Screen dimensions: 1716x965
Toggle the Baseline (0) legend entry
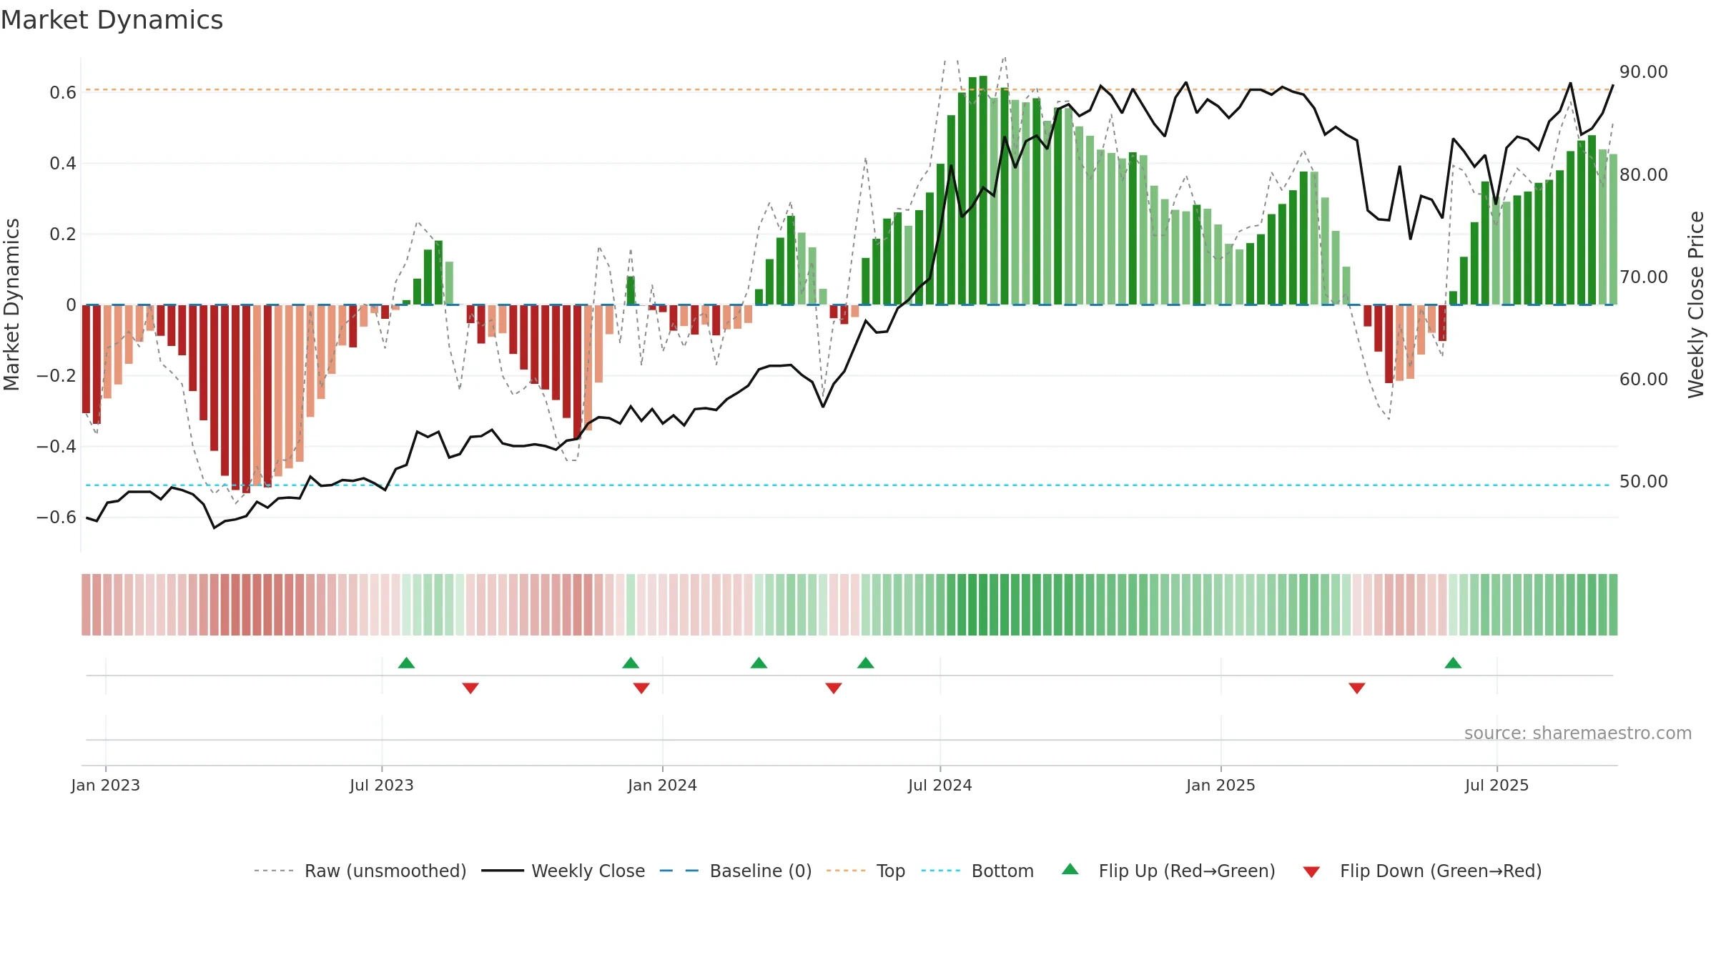(736, 871)
